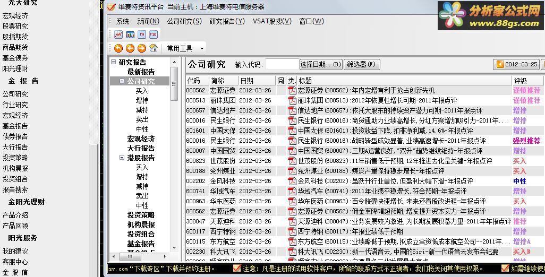545x277 pixels.
Task: Click the tree panel scroll-up arrow
Action: pos(174,63)
